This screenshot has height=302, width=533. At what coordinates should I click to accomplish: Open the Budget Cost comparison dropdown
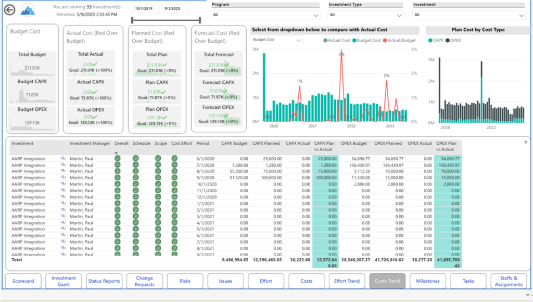pos(277,40)
